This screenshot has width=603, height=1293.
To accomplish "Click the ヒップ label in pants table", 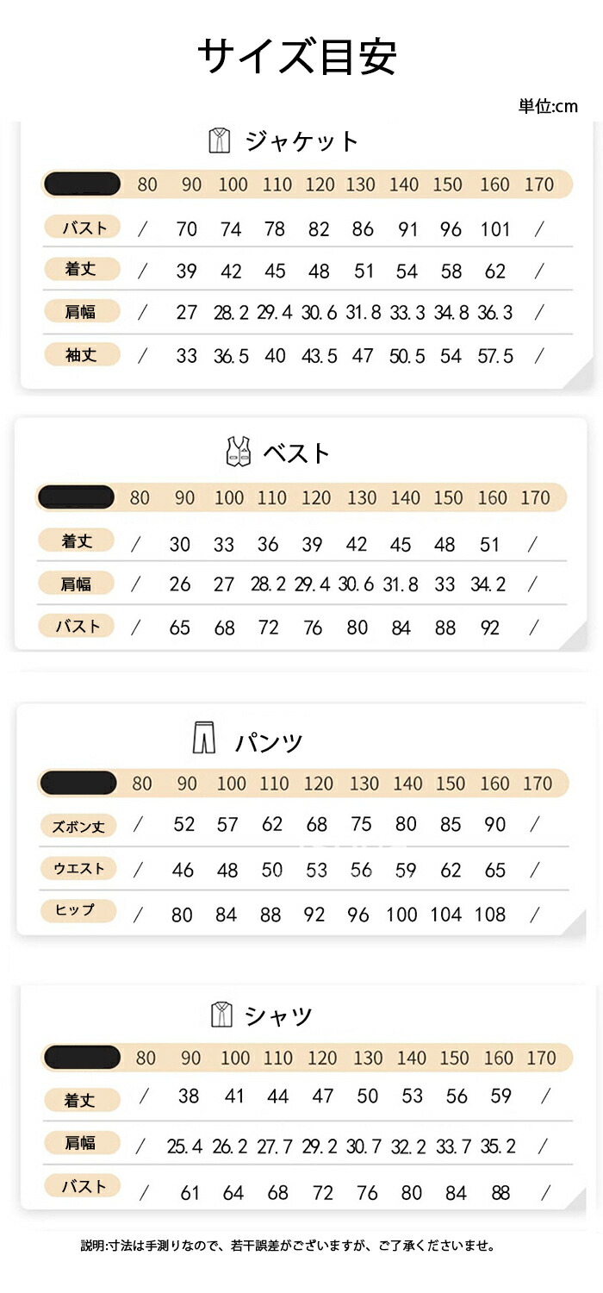I will pos(76,910).
